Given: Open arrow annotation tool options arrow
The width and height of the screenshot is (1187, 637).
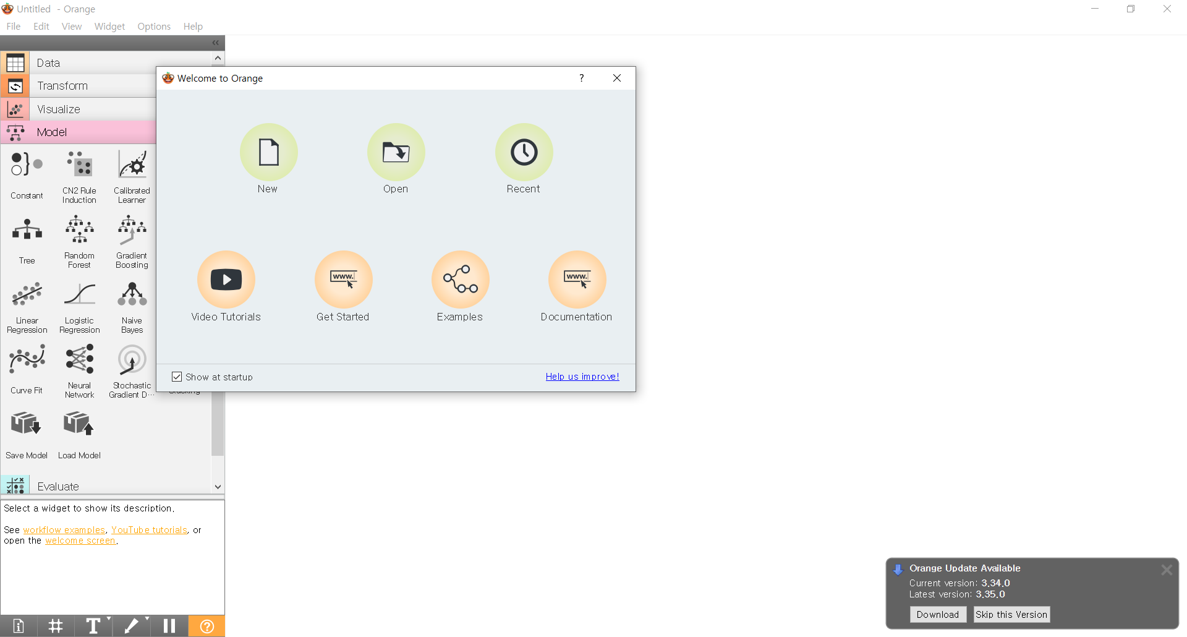Looking at the screenshot, I should point(147,618).
